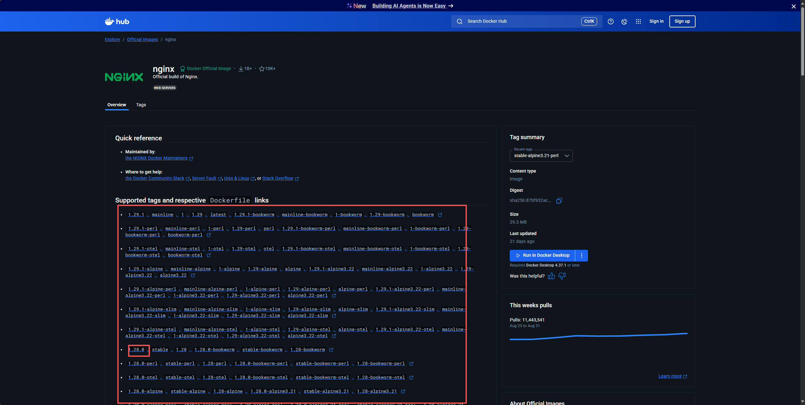The image size is (805, 405).
Task: Open external link icon after 1.28-bookworm-perl
Action: coord(411,364)
